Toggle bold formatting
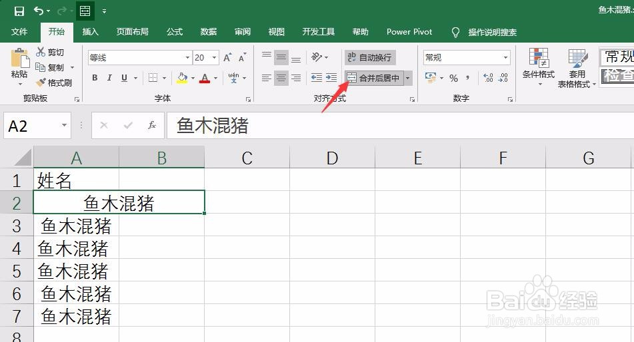 pyautogui.click(x=95, y=78)
